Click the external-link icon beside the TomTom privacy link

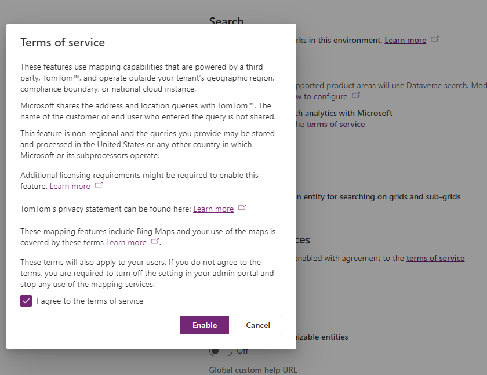click(x=242, y=207)
